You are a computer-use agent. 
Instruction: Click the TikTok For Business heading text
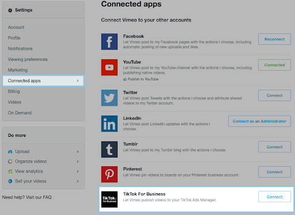tap(144, 194)
